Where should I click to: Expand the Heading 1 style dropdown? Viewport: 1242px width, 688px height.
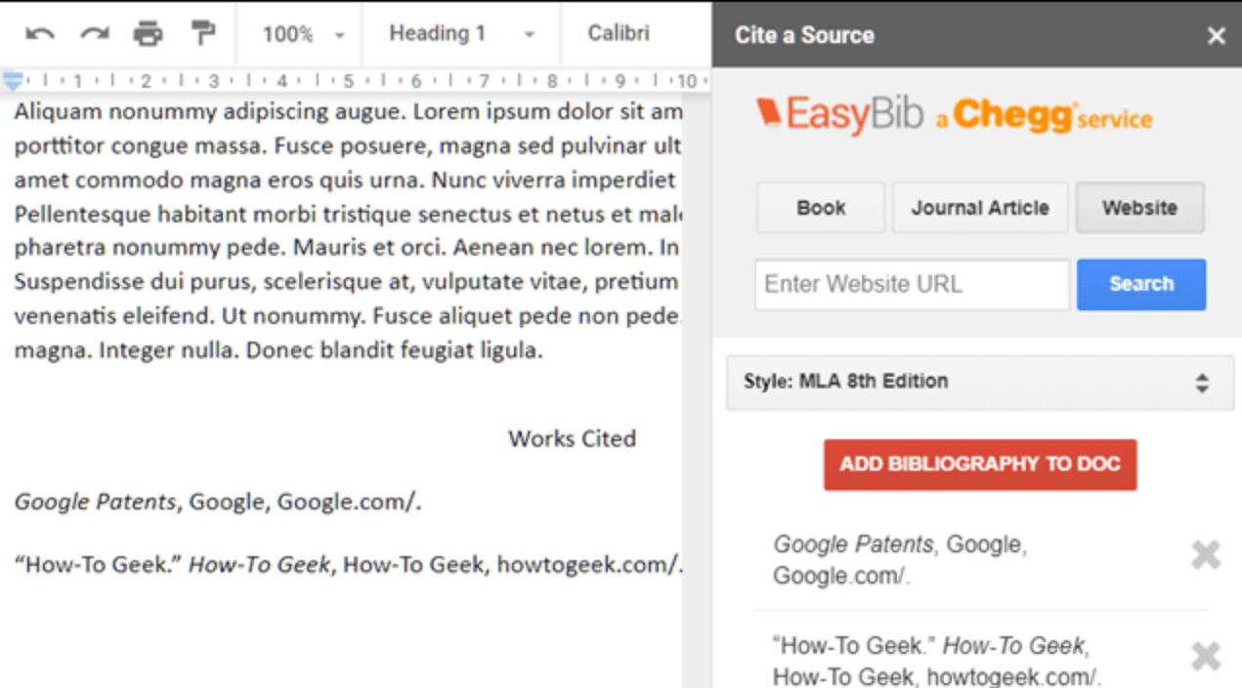[461, 34]
